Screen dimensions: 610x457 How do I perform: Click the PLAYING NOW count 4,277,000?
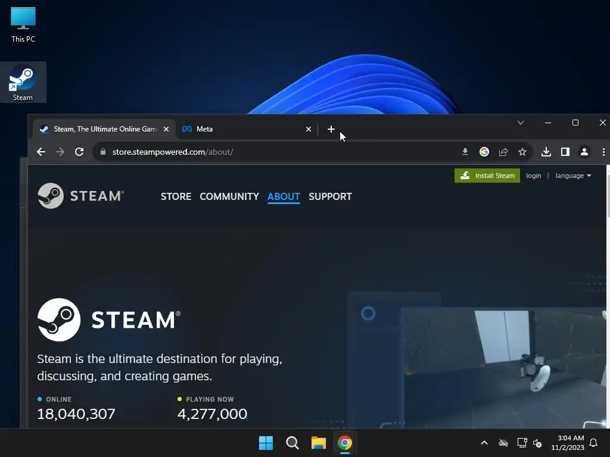coord(212,414)
